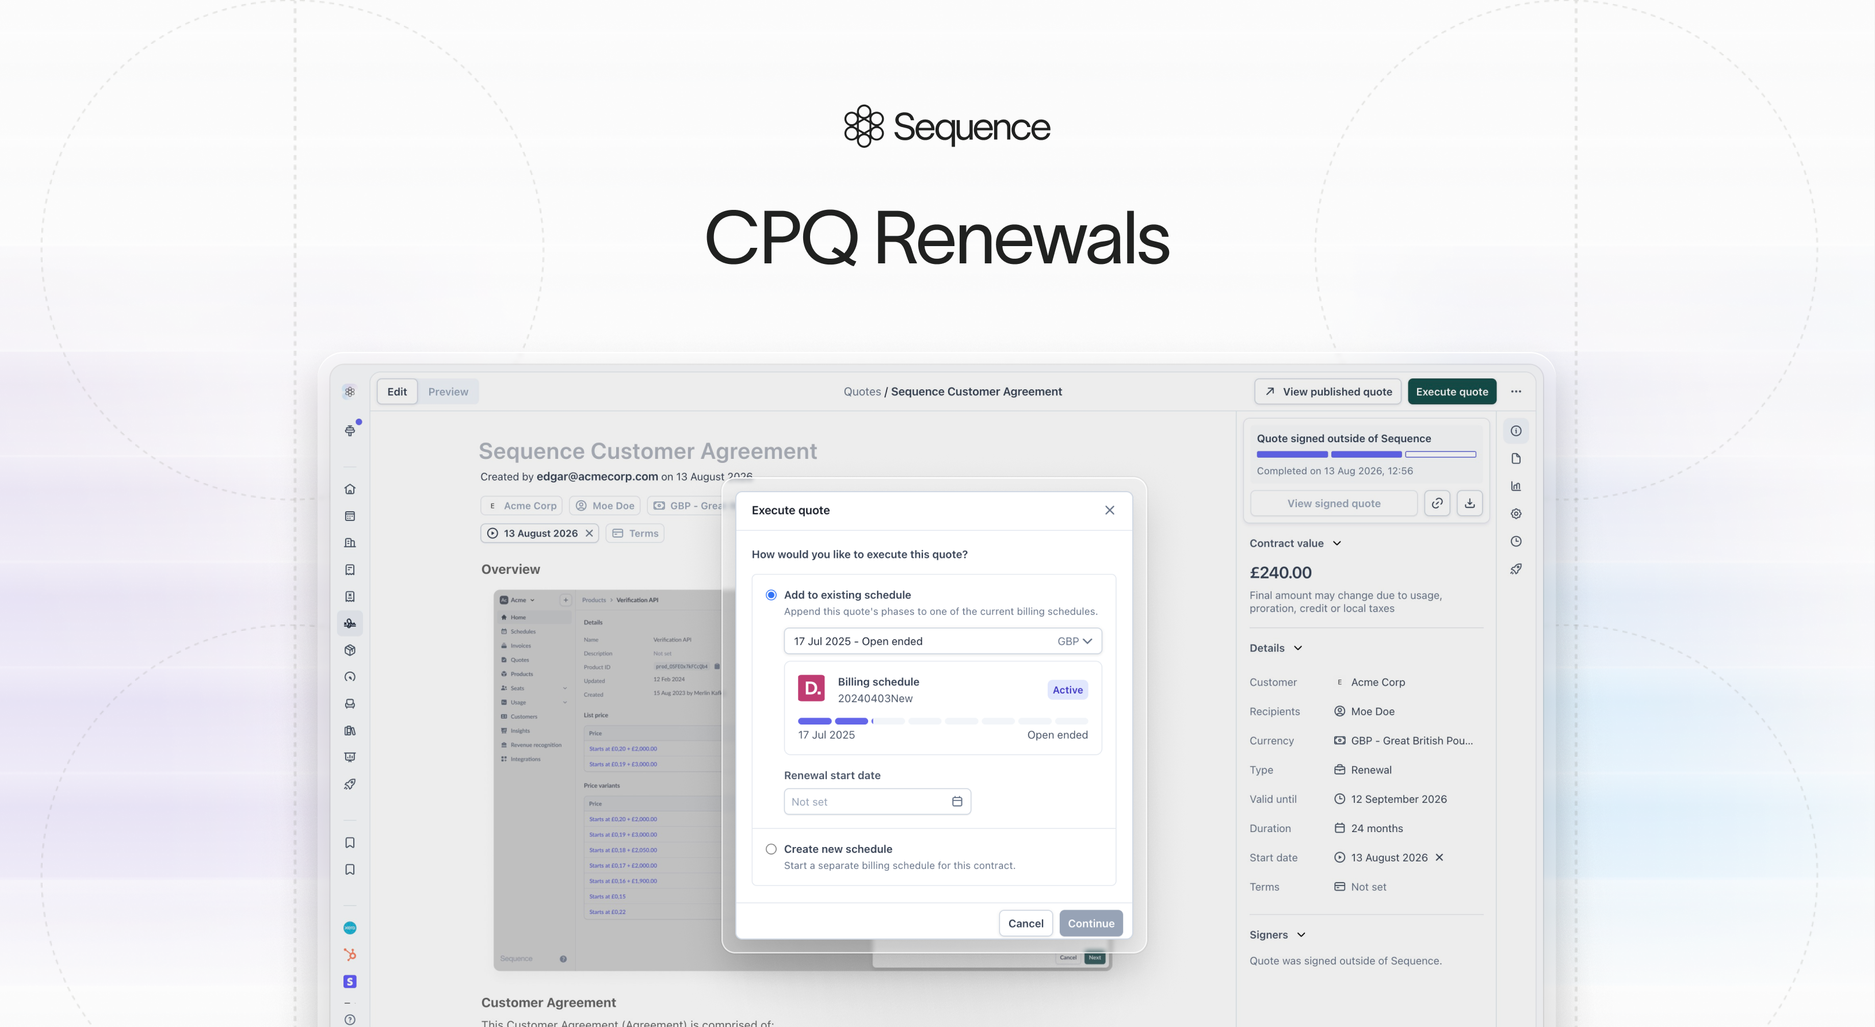Click the rocket icon in right panel strip

[x=1516, y=569]
